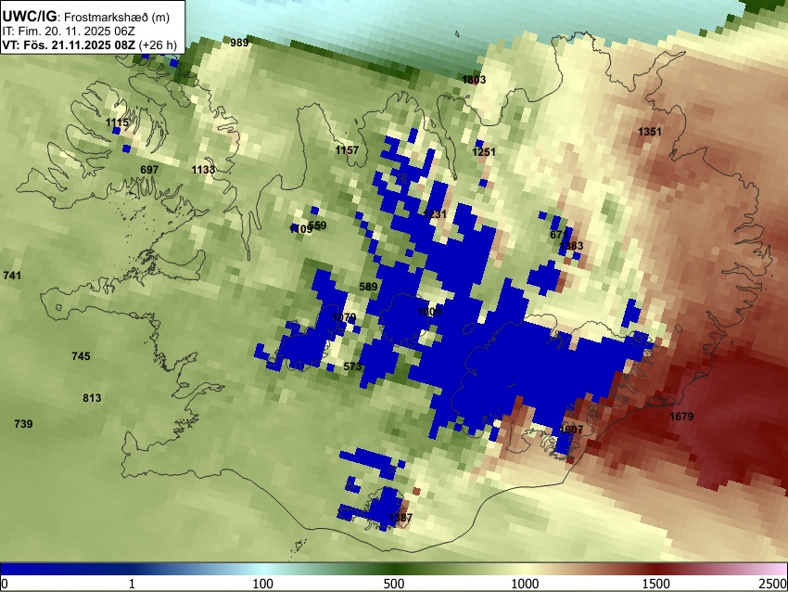The image size is (788, 592).
Task: Click the map value 813
Action: tap(92, 398)
